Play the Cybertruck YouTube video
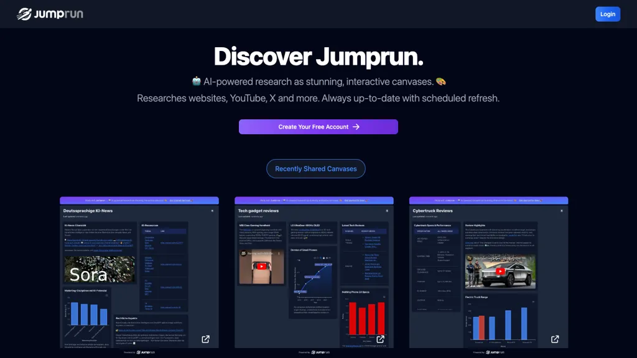The width and height of the screenshot is (637, 358). click(501, 271)
